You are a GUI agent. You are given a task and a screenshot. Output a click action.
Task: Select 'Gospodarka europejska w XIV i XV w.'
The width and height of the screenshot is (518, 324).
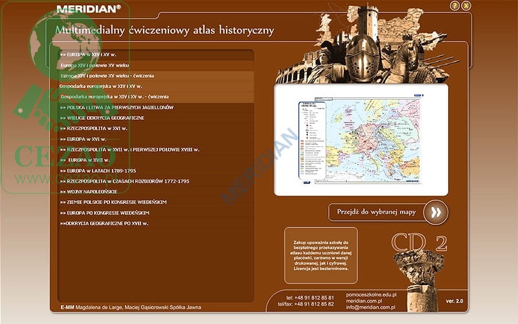tap(100, 86)
